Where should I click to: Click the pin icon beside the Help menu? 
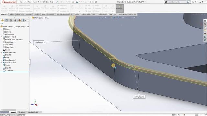[x=57, y=2]
